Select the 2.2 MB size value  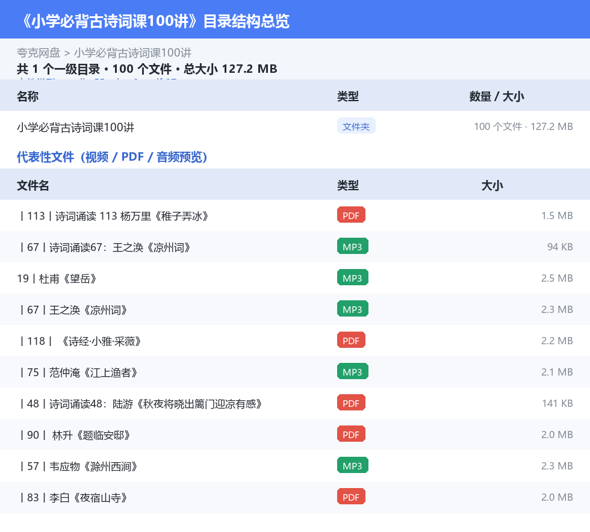tap(557, 340)
